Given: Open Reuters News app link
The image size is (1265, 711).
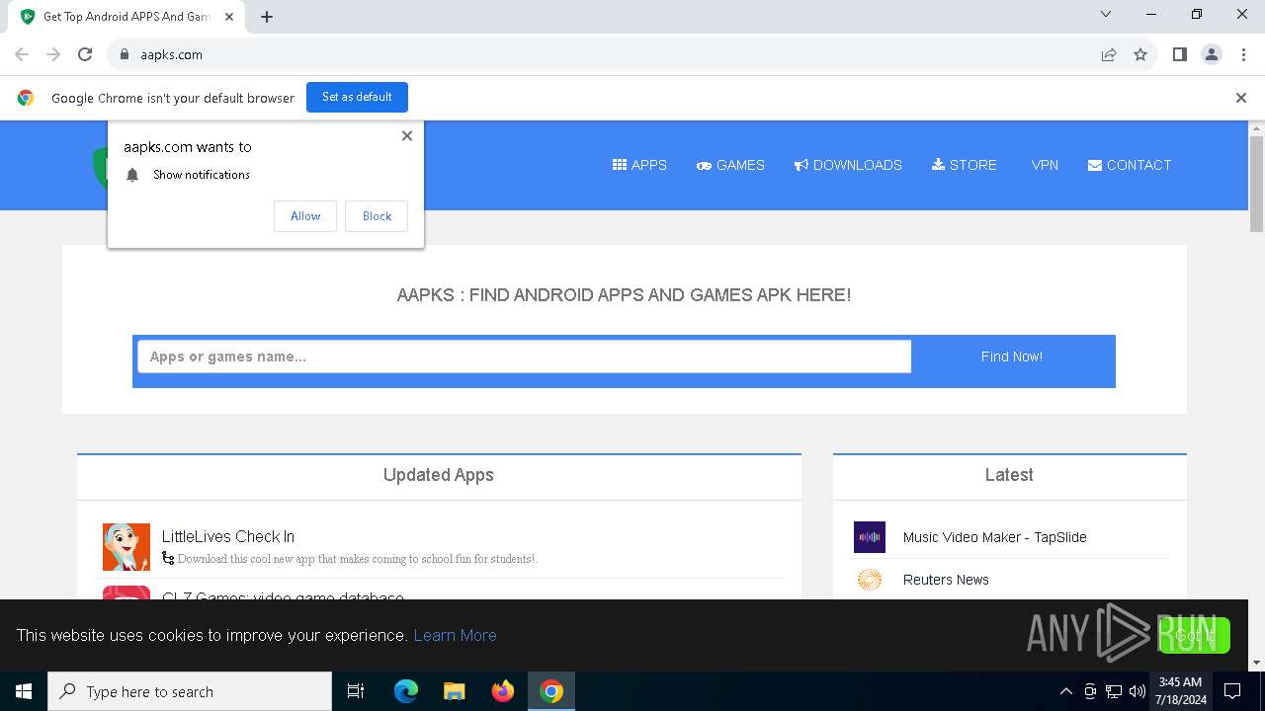Looking at the screenshot, I should (946, 580).
